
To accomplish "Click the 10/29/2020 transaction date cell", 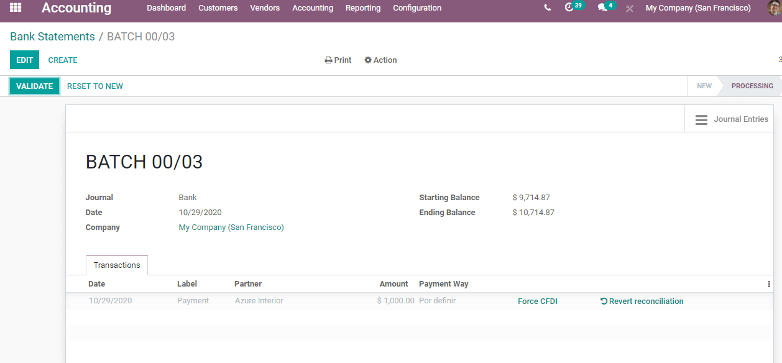I will click(x=110, y=301).
